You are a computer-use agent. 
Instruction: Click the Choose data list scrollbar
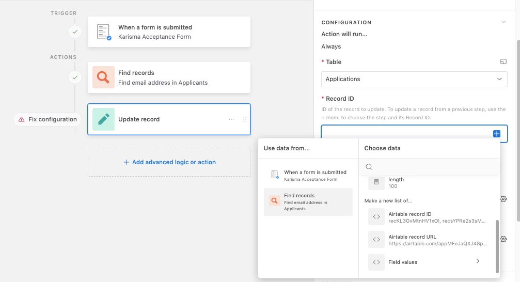click(497, 246)
